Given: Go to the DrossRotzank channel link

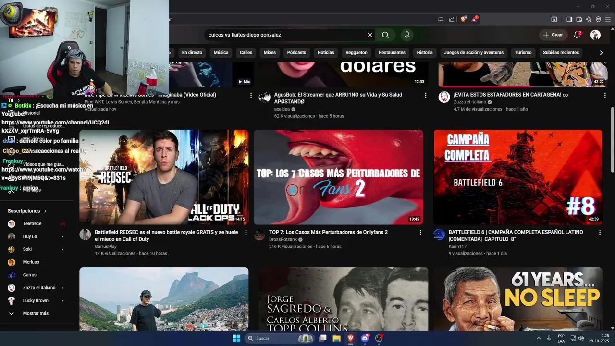Looking at the screenshot, I should [283, 239].
